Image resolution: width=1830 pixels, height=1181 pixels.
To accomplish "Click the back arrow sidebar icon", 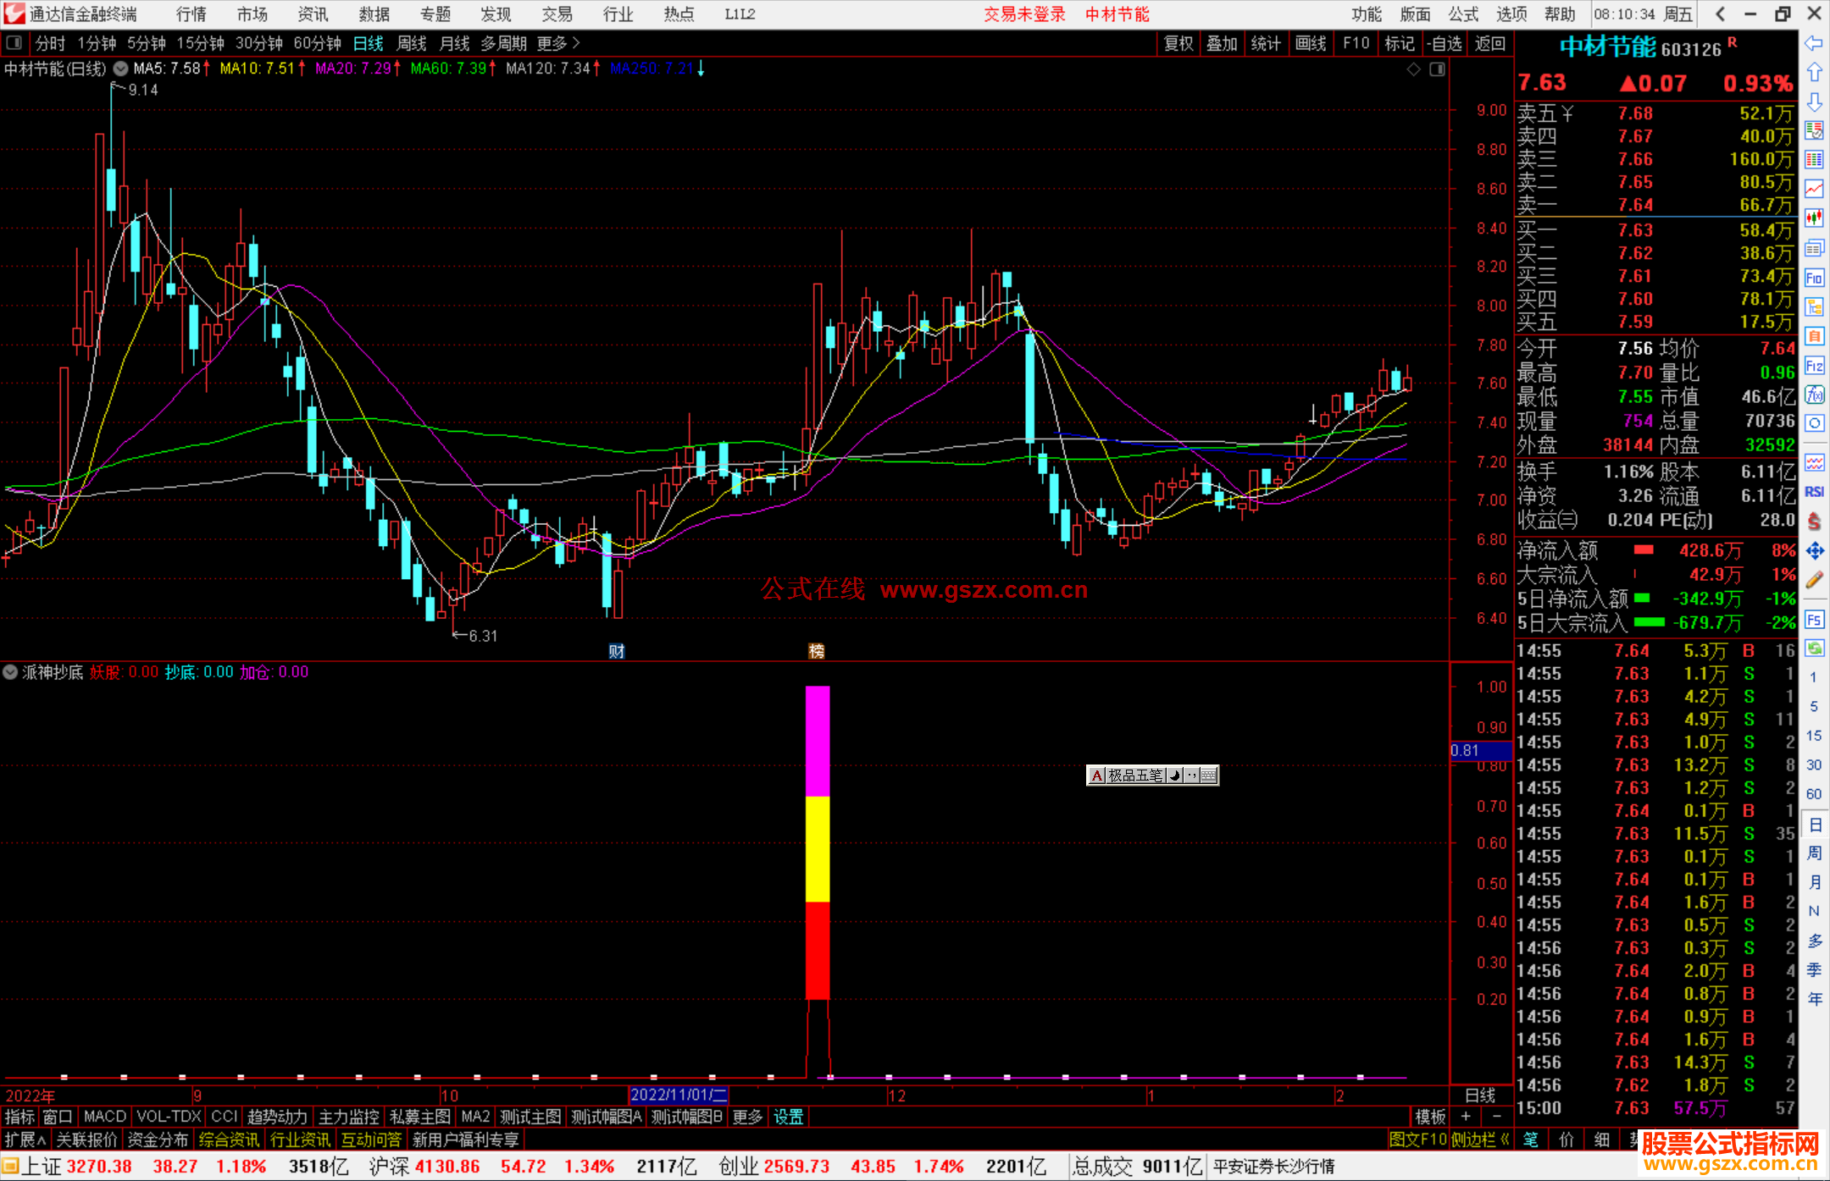I will (1814, 43).
